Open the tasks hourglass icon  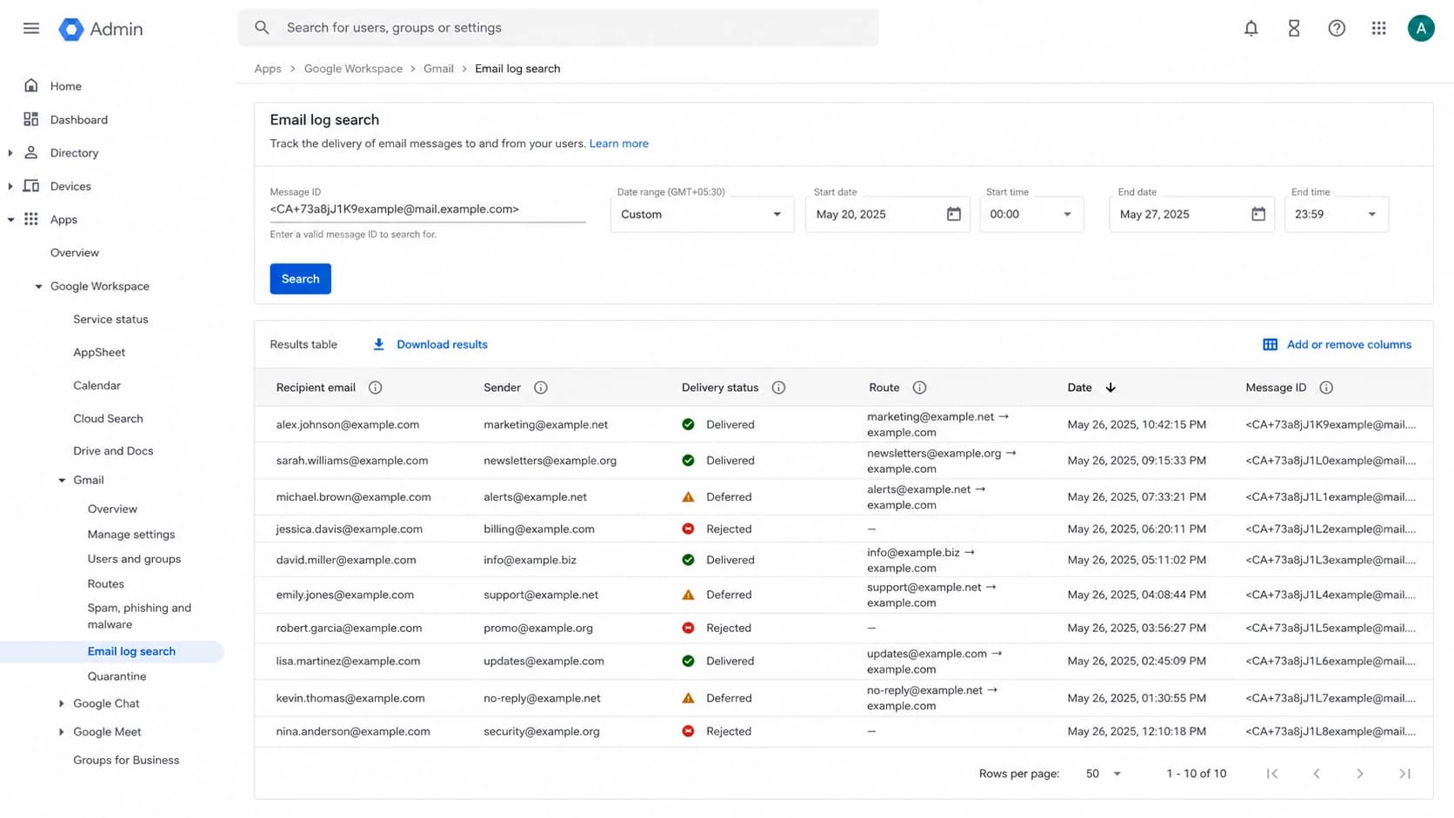[1294, 29]
